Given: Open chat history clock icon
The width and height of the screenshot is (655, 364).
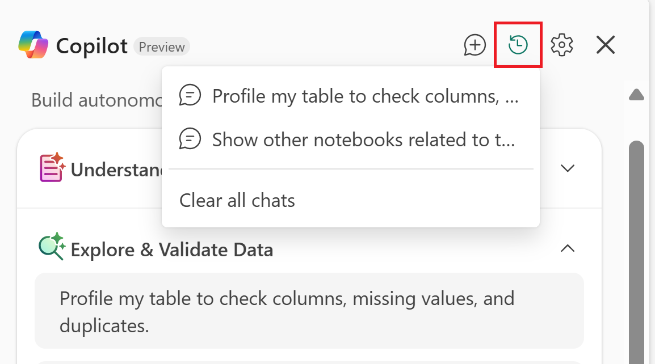Looking at the screenshot, I should click(x=518, y=45).
